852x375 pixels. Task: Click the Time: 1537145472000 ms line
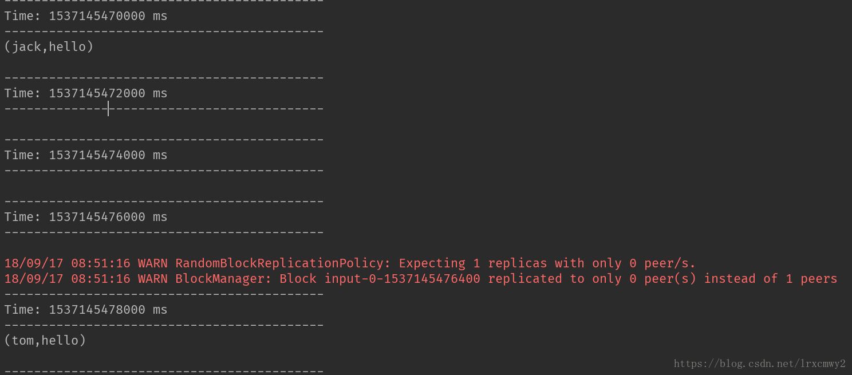[86, 93]
